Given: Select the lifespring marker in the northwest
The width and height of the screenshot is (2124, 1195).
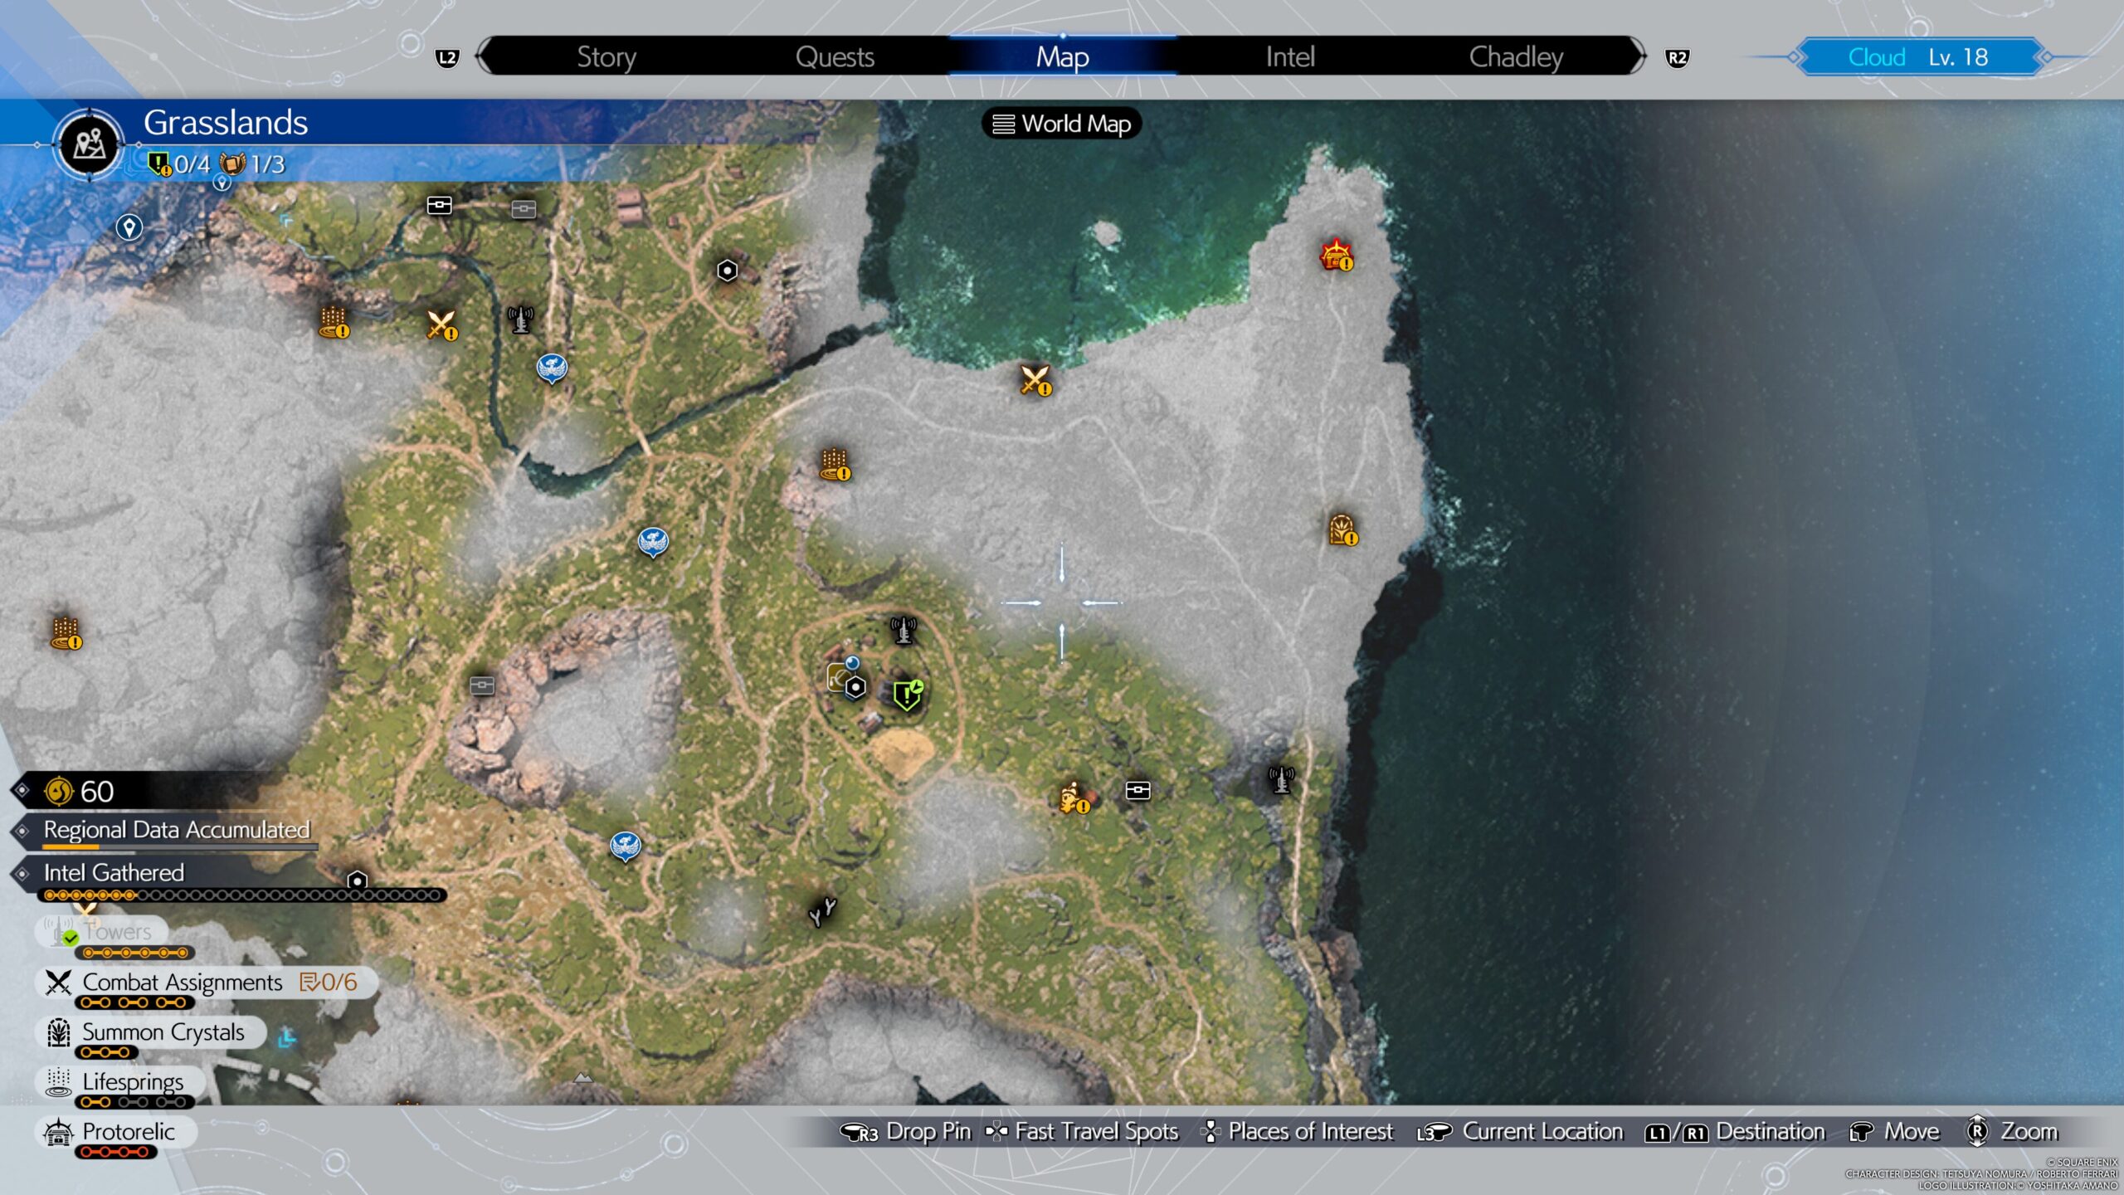Looking at the screenshot, I should pos(334,323).
